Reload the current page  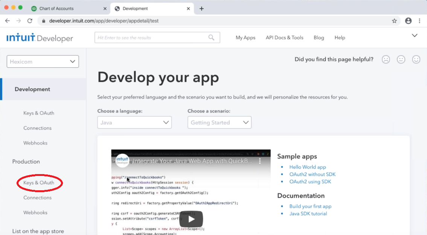point(30,21)
